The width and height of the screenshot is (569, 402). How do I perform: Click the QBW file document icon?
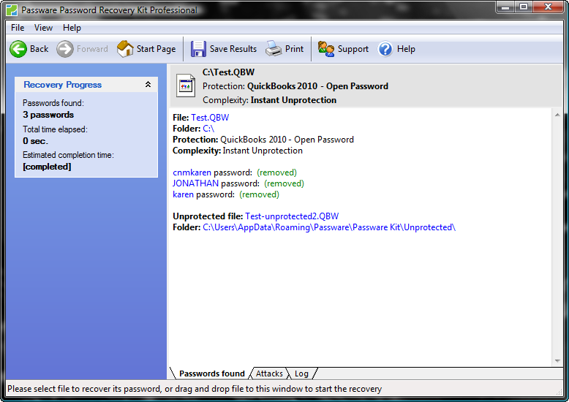(x=186, y=86)
